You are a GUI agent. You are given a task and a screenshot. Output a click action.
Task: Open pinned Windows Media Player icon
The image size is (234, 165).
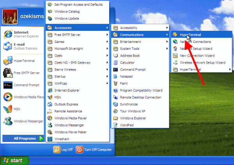click(x=8, y=97)
